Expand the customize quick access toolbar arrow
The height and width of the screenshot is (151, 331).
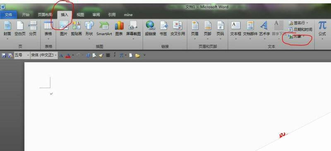coord(144,55)
